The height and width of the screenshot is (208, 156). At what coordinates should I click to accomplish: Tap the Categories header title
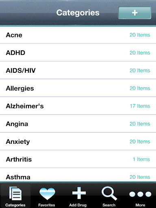click(x=78, y=13)
